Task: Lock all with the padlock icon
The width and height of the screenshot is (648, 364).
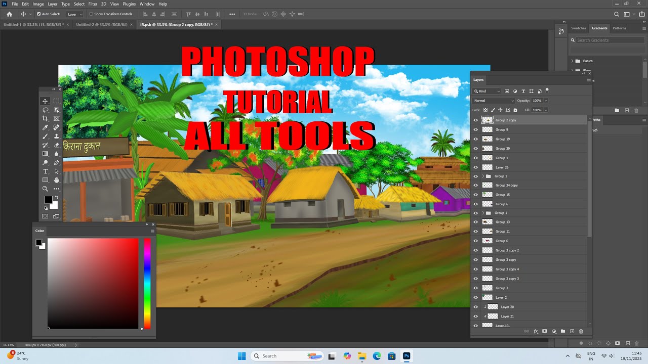Action: click(x=515, y=110)
